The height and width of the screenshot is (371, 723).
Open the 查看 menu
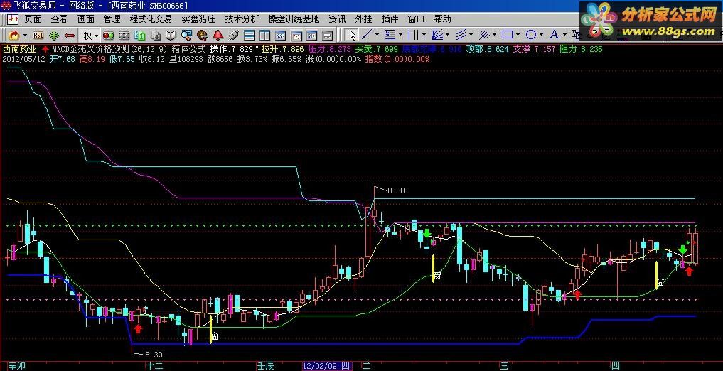pyautogui.click(x=59, y=19)
